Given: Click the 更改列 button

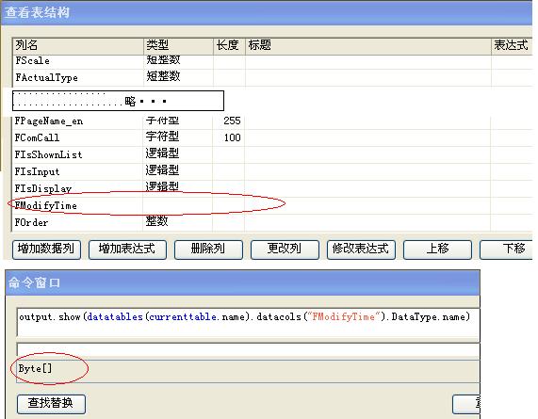Looking at the screenshot, I should click(x=285, y=250).
